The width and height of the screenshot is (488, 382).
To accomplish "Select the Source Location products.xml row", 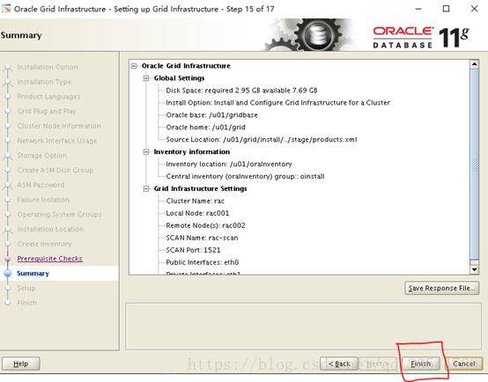I will pos(262,140).
